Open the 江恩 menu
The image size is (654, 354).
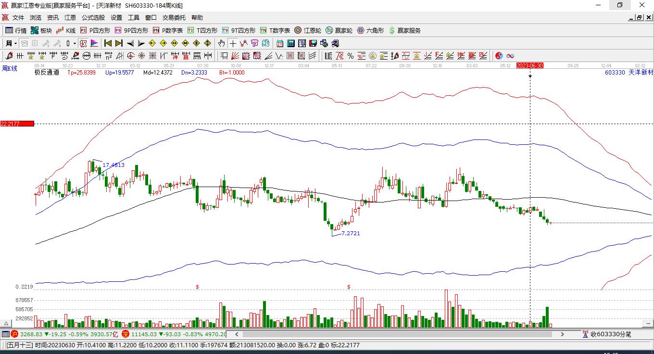pos(70,18)
